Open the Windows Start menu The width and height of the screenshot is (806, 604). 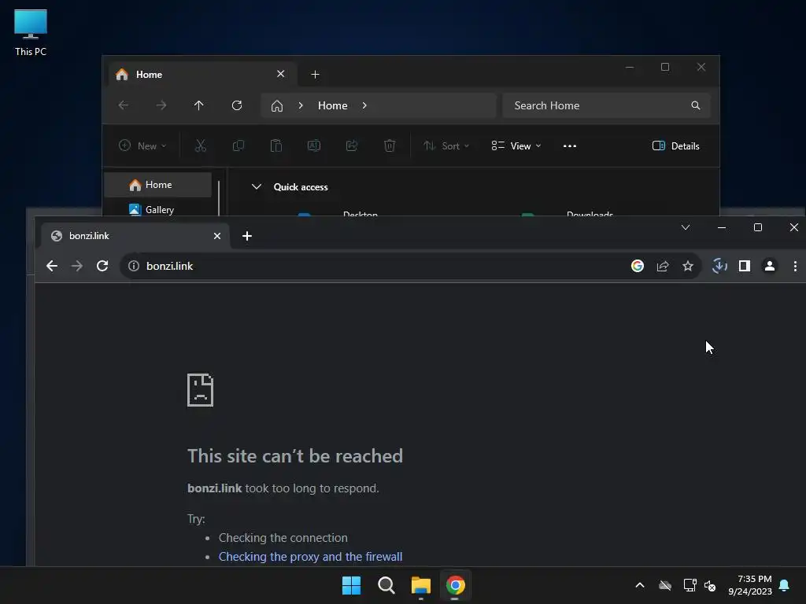tap(352, 585)
